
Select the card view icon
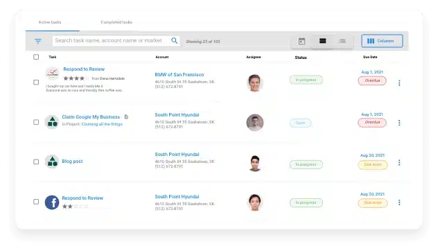tap(323, 41)
